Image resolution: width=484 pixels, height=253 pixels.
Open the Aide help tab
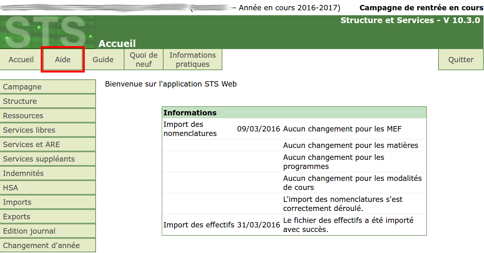coord(63,60)
